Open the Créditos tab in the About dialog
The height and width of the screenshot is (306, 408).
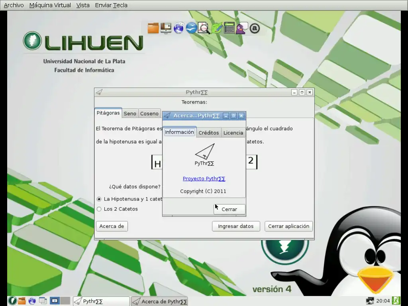[x=209, y=133]
